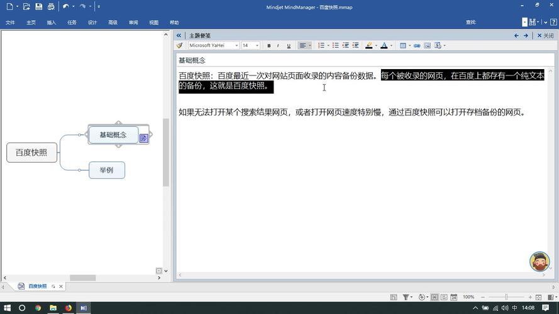Viewport: 559px width, 314px height.
Task: Toggle underline formatting in notes
Action: (289, 46)
